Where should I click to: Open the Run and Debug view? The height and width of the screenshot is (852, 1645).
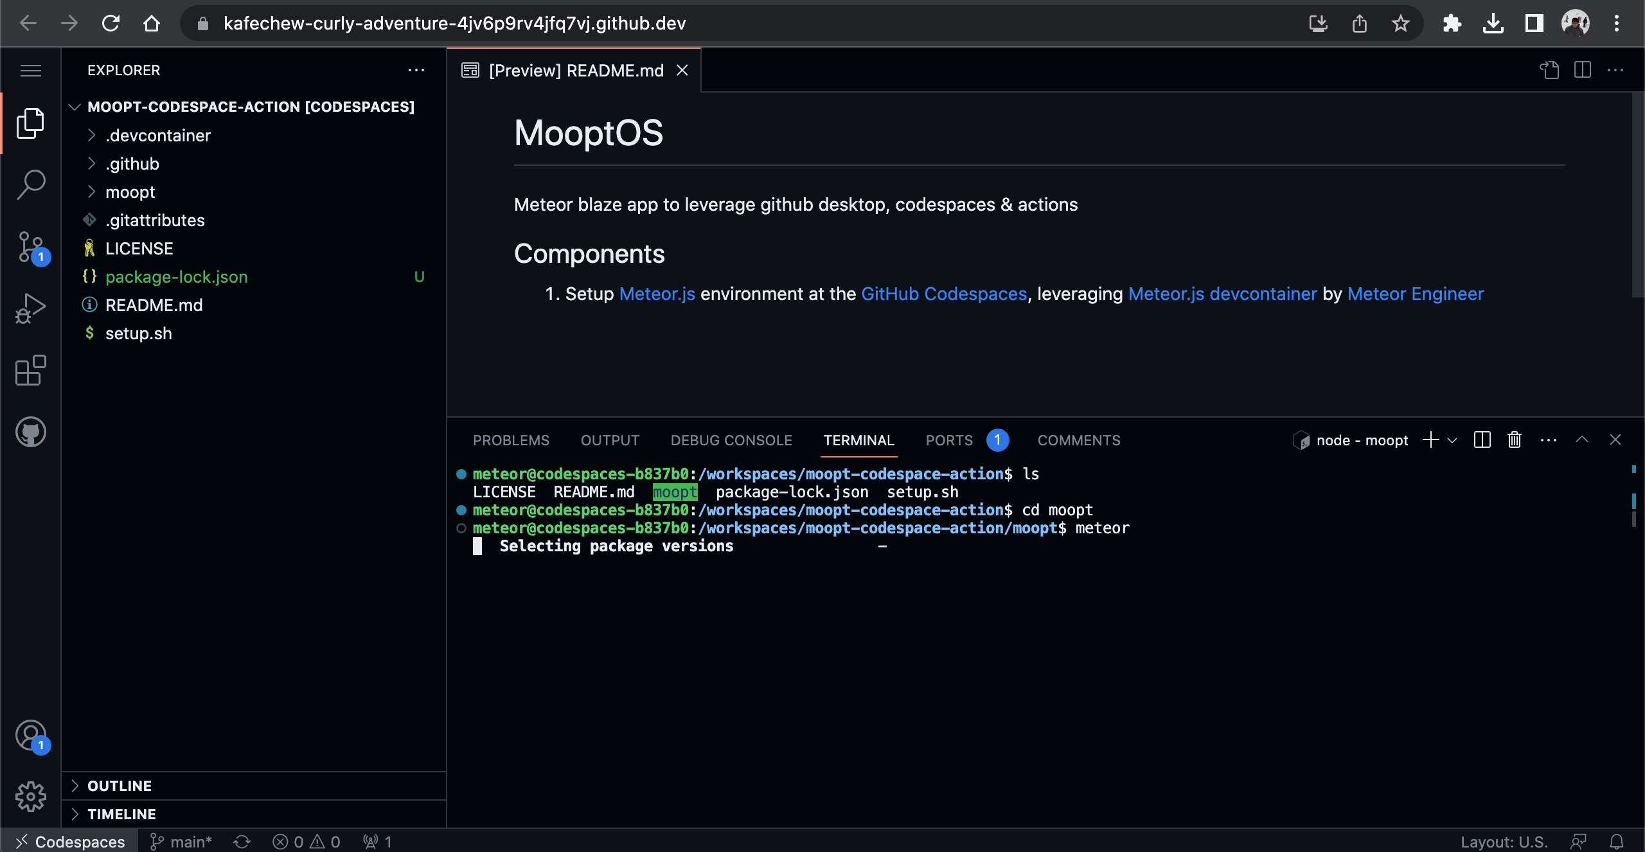coord(30,307)
